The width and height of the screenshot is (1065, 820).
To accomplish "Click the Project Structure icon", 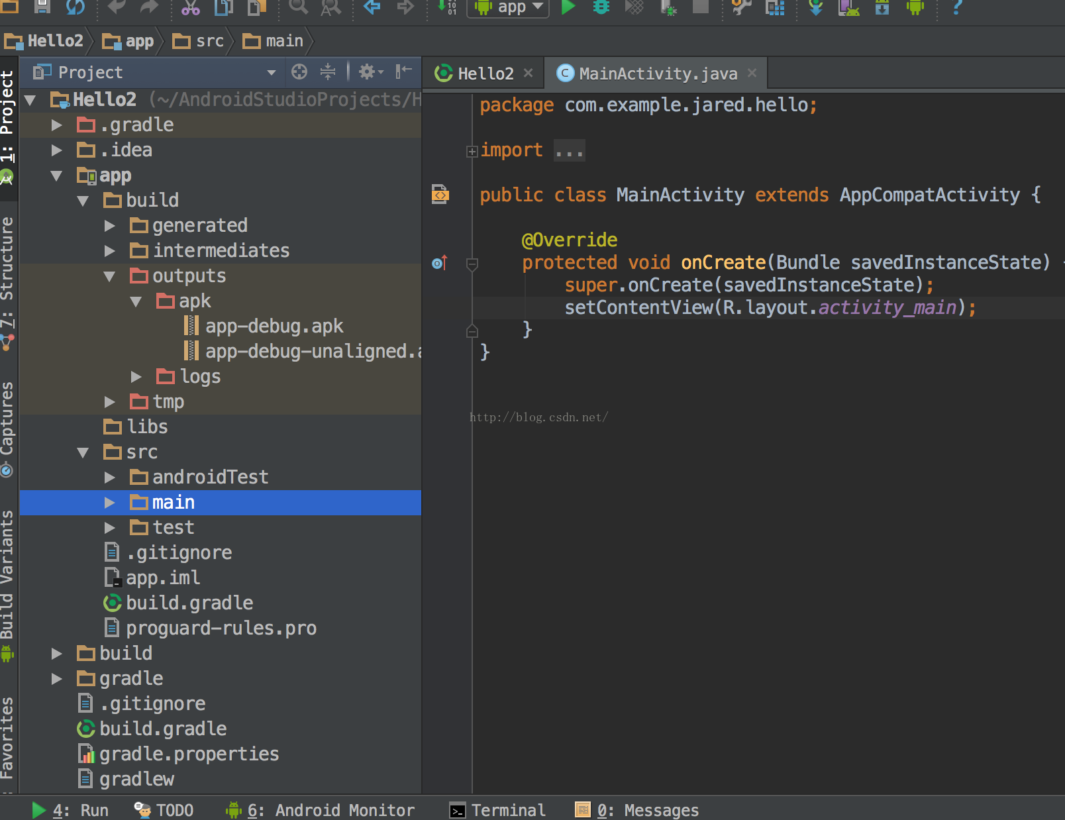I will pyautogui.click(x=775, y=7).
